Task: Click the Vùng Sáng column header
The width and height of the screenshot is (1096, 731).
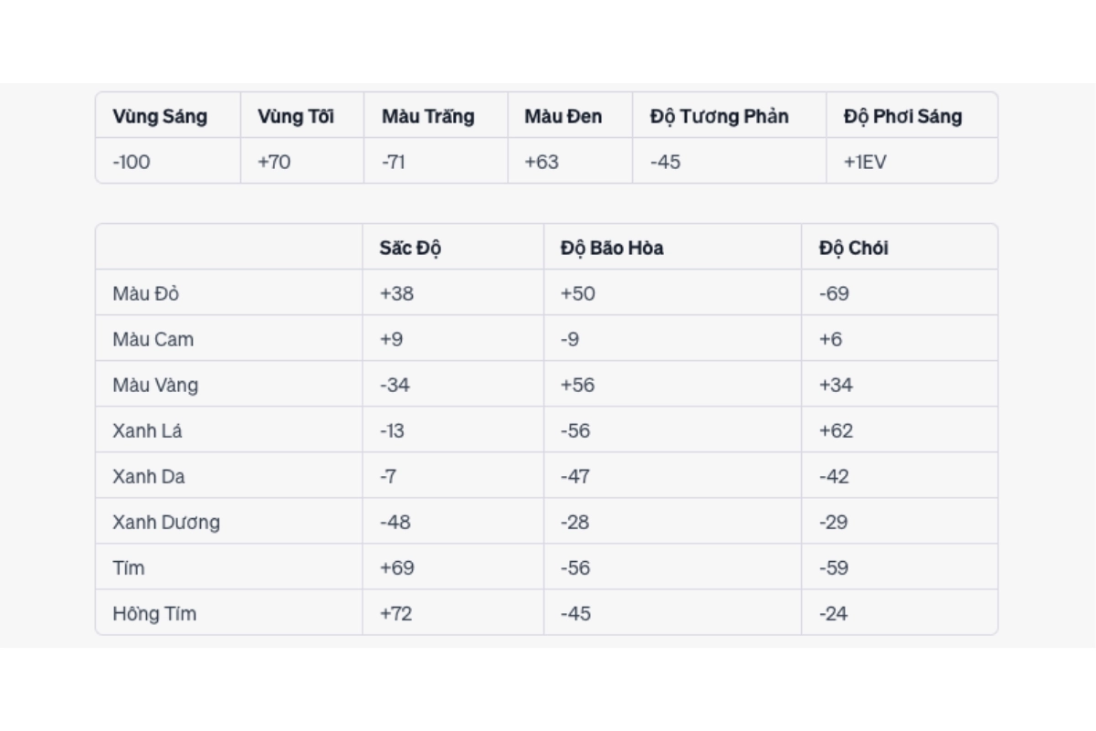Action: coord(160,117)
